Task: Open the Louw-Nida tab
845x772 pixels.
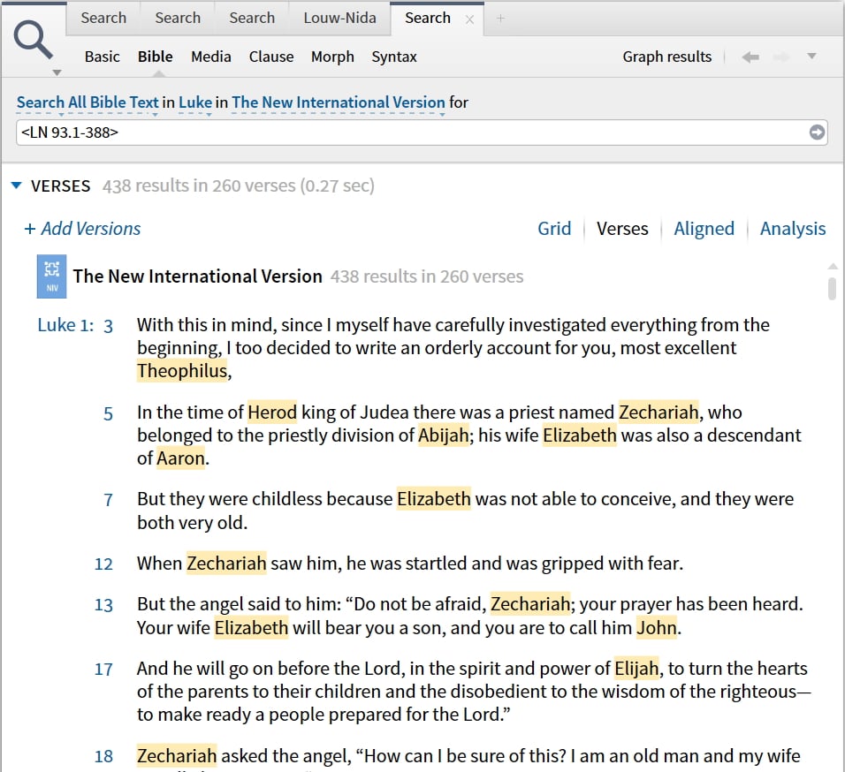Action: tap(339, 18)
